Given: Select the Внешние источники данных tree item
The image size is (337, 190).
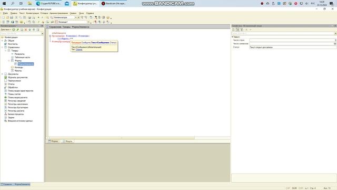Looking at the screenshot, I should click(20, 121).
